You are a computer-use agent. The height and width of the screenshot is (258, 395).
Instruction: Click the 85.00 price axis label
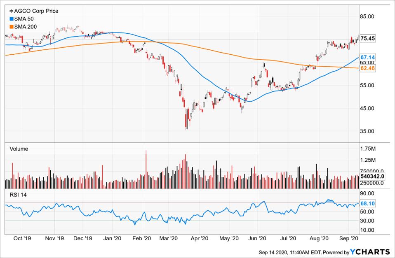click(x=367, y=16)
